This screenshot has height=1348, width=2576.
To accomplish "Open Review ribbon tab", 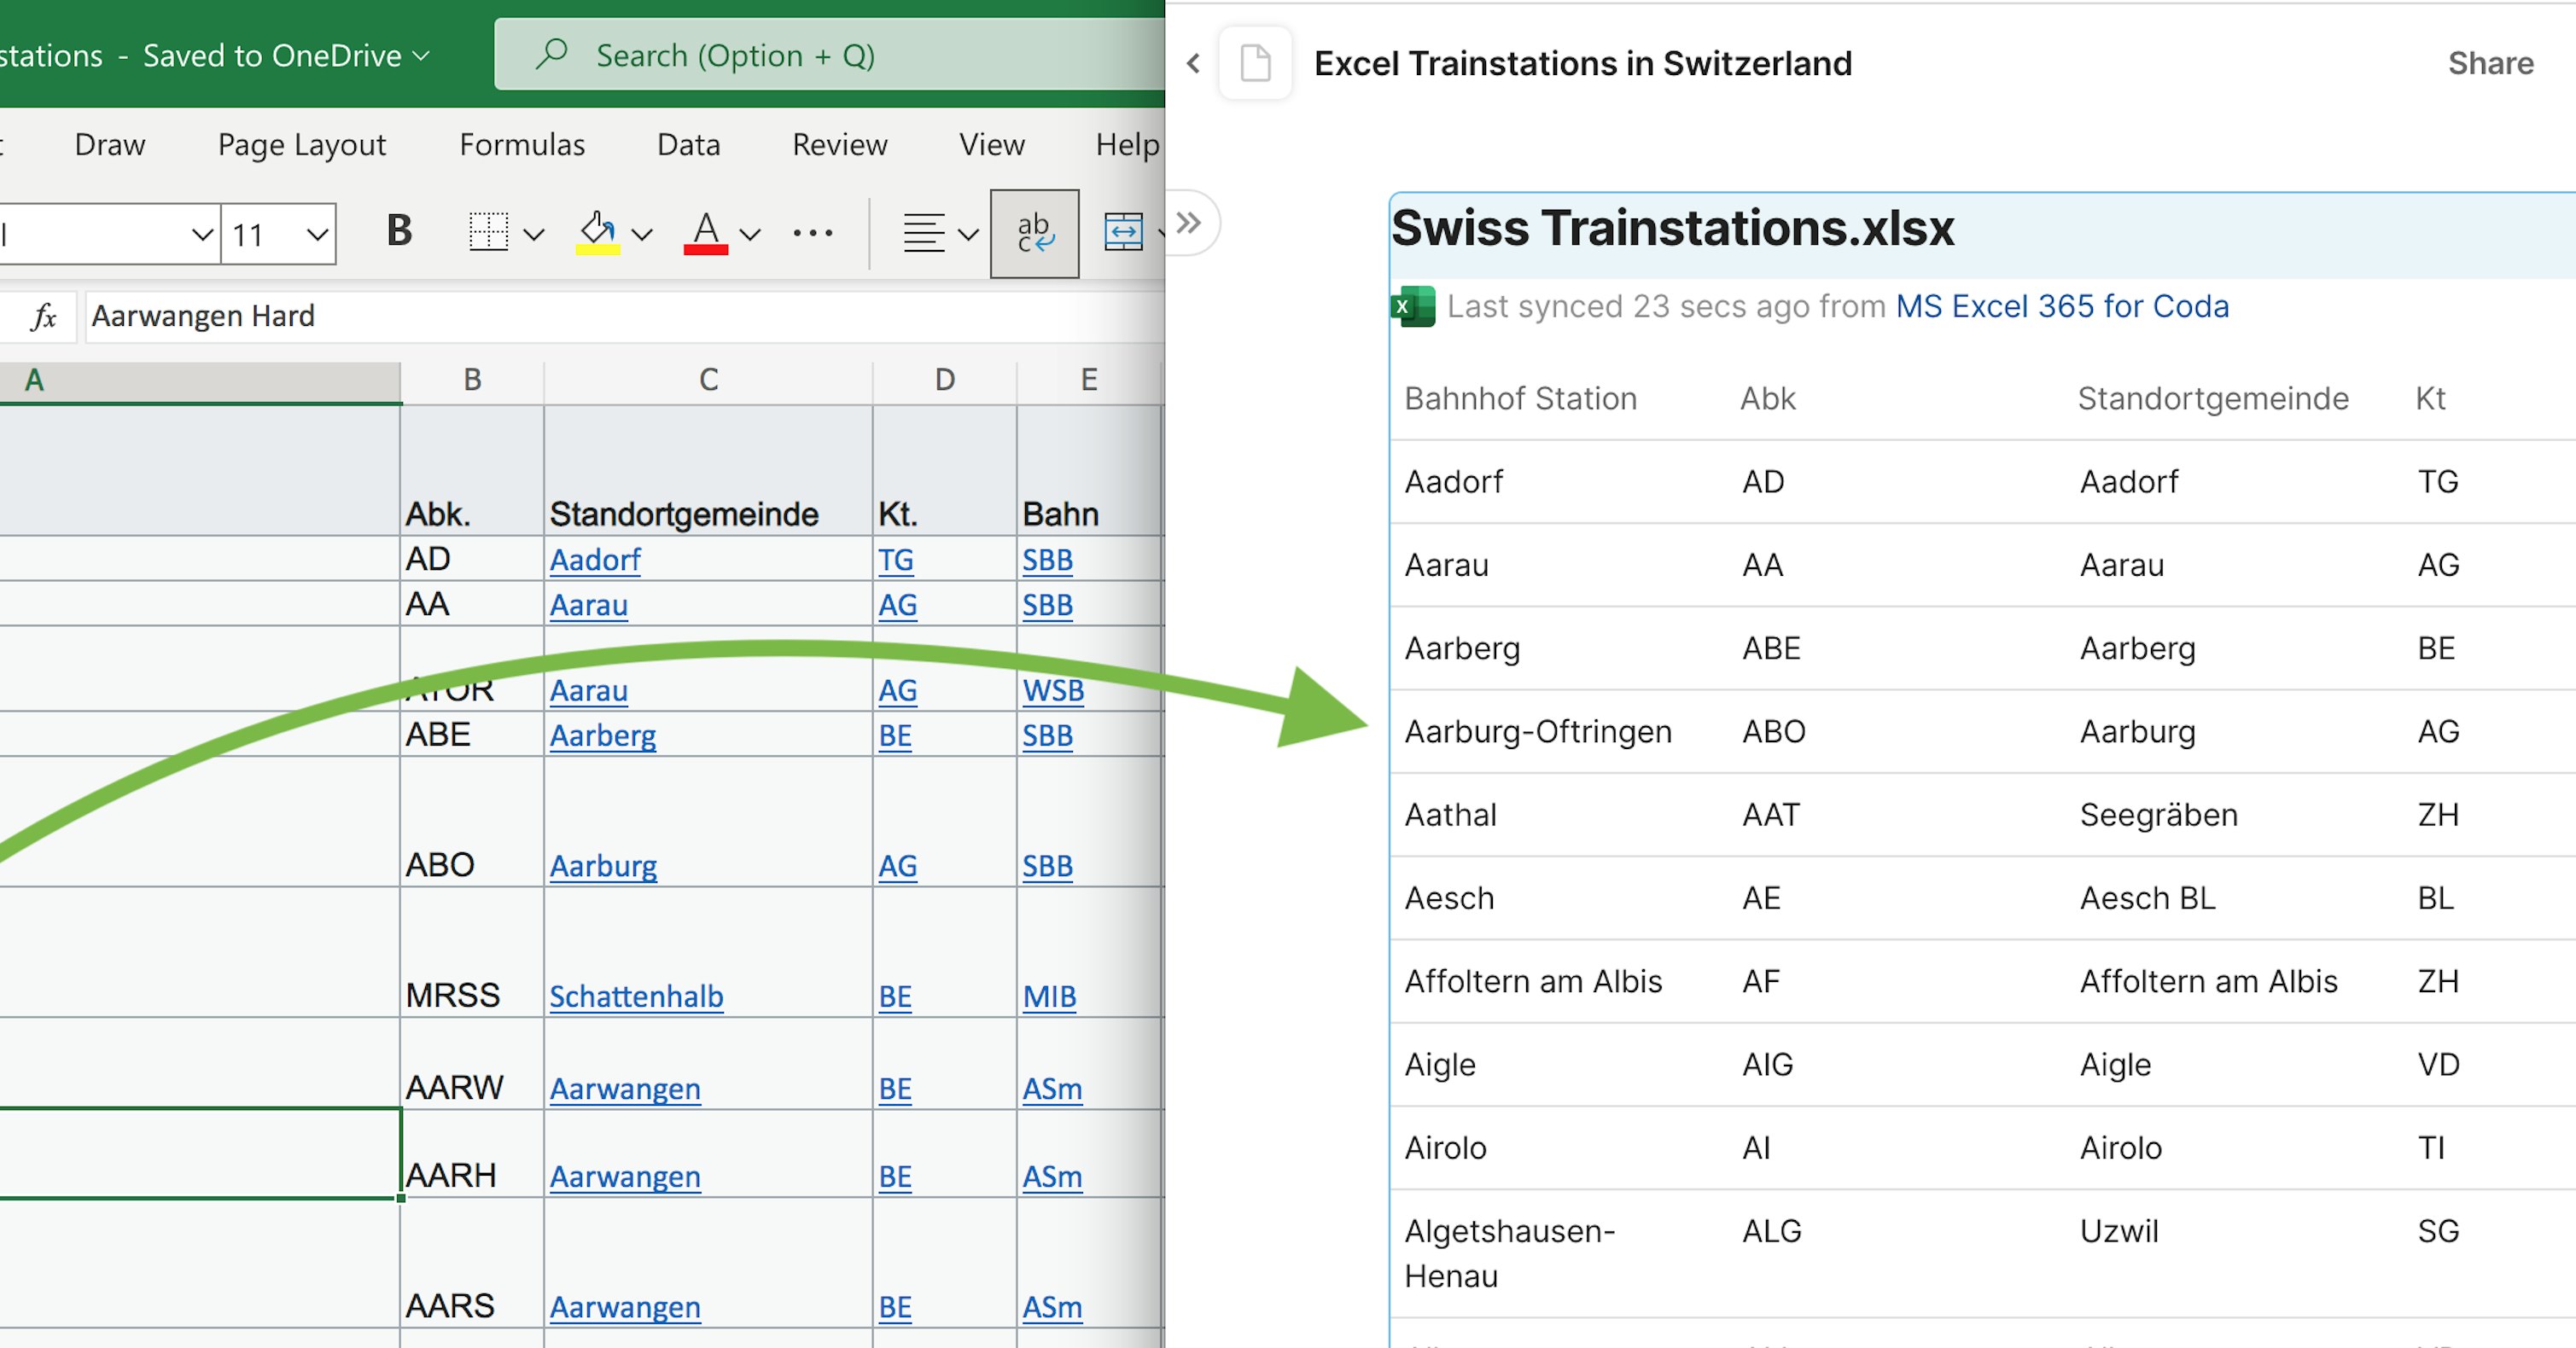I will pos(839,145).
